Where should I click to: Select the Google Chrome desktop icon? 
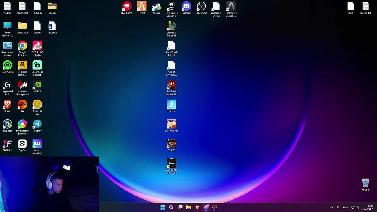(x=22, y=49)
